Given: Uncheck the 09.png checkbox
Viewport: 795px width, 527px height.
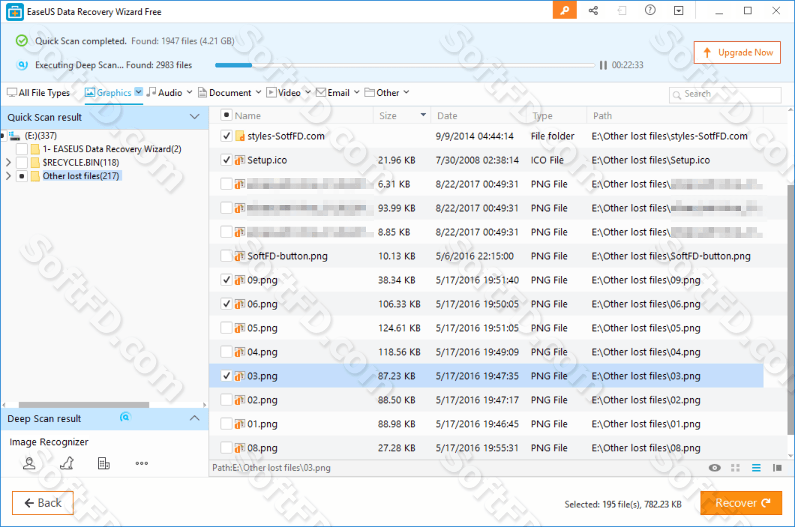Looking at the screenshot, I should point(226,280).
